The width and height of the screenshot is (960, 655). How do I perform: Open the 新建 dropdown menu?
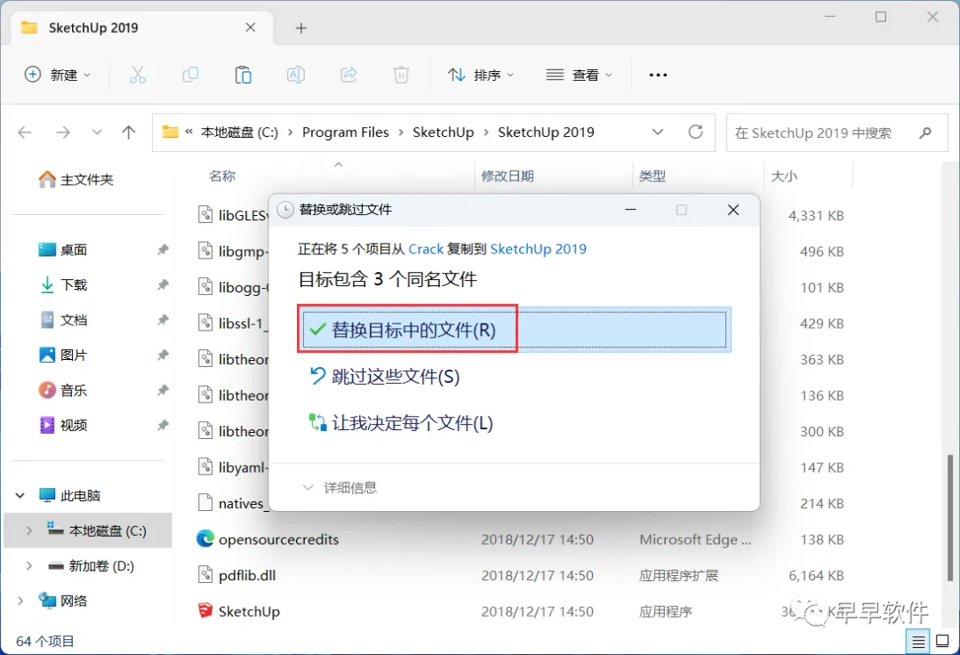click(x=57, y=75)
